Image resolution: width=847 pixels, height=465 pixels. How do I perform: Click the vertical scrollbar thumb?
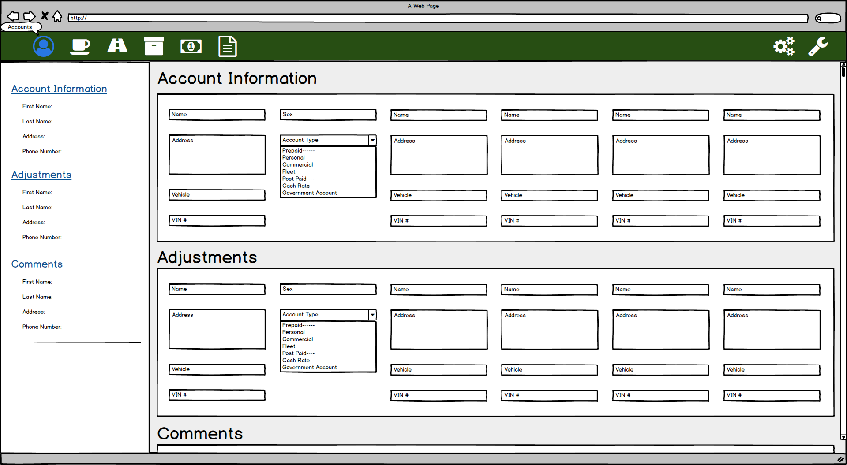[x=843, y=72]
